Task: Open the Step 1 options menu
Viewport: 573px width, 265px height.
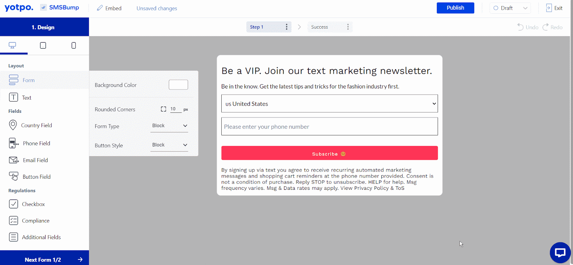Action: 286,27
